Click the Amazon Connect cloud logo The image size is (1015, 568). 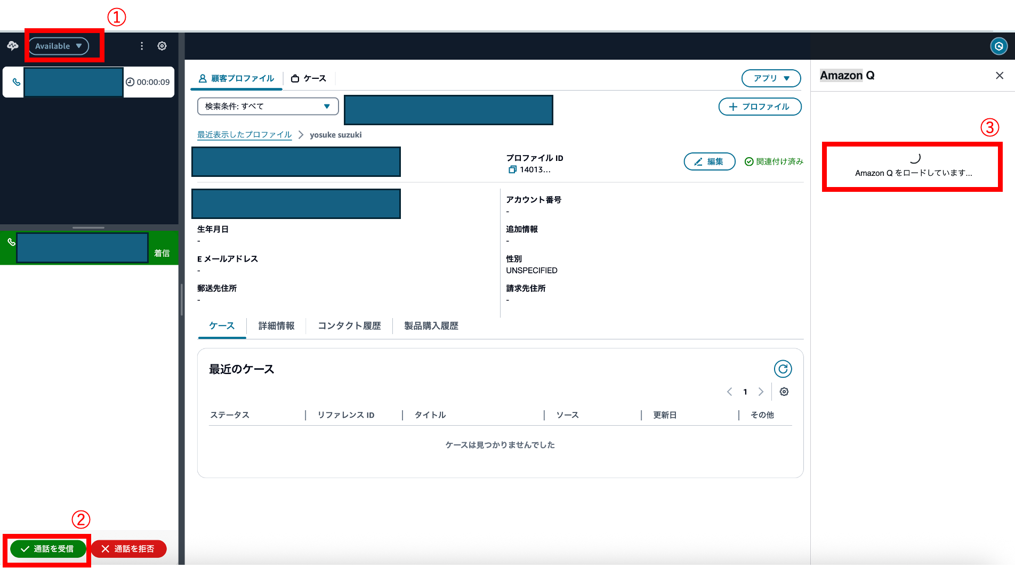12,46
